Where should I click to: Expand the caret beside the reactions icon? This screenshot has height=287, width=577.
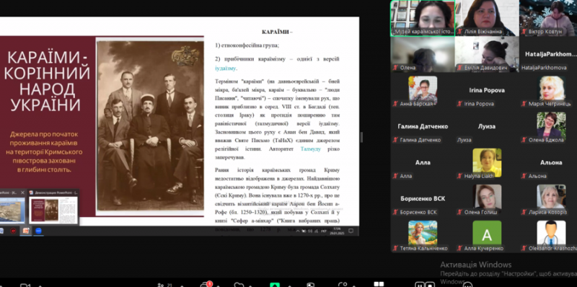pos(250,286)
